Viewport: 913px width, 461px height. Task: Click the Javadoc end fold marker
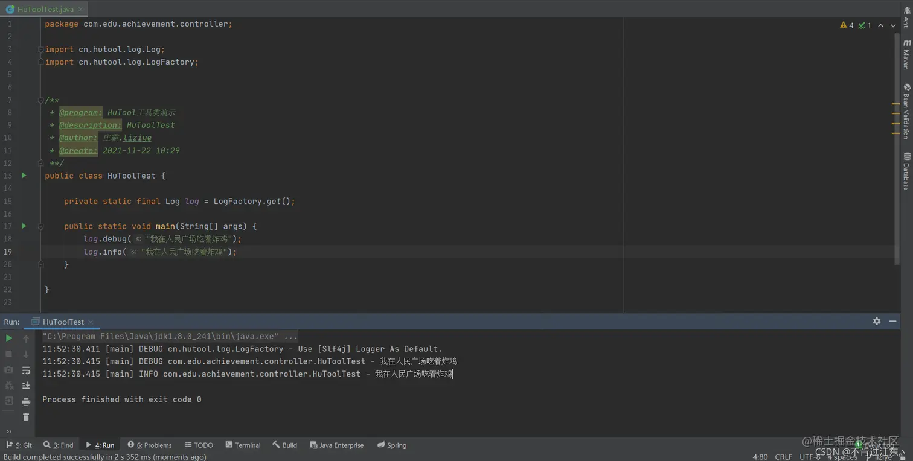40,163
